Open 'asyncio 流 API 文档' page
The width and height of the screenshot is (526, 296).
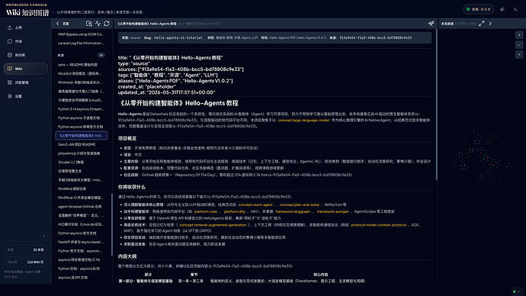coord(81,278)
